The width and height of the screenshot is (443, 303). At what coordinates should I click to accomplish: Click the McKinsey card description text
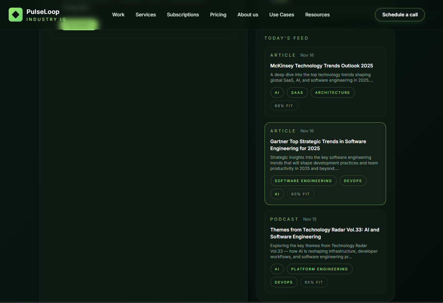pos(322,77)
